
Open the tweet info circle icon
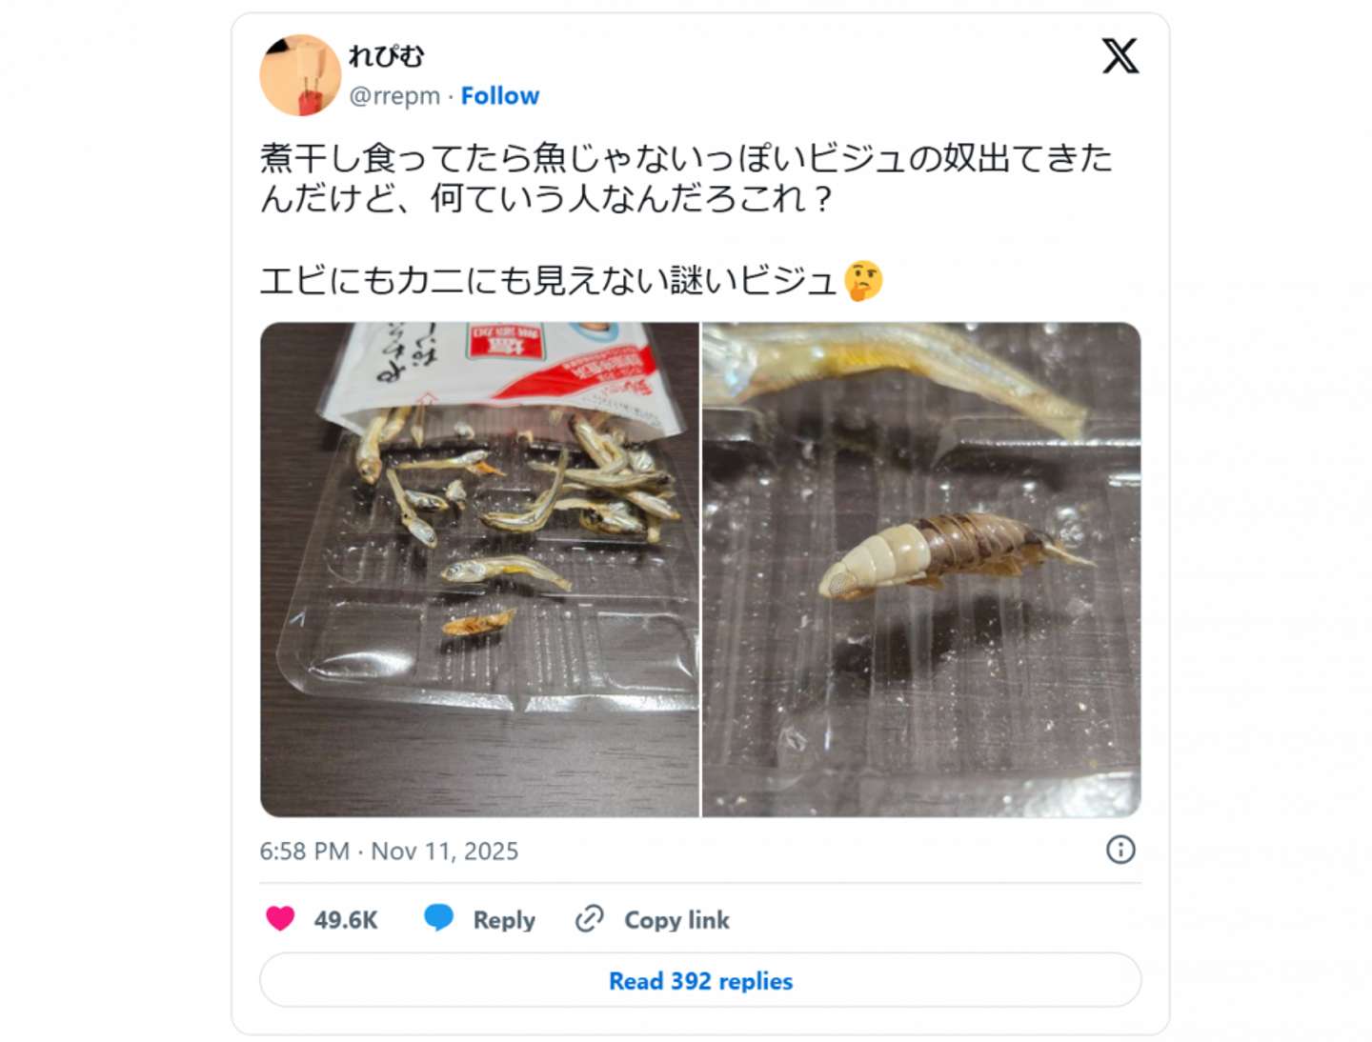click(1120, 850)
